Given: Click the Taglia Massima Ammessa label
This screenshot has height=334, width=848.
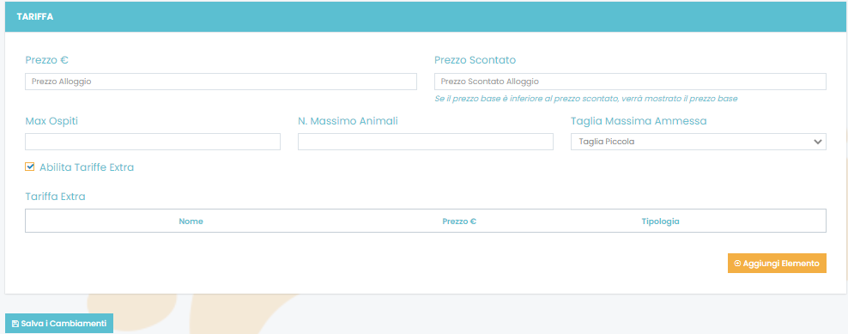Looking at the screenshot, I should [x=639, y=121].
